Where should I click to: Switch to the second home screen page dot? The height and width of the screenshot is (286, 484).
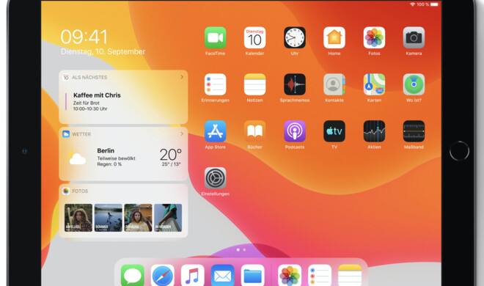244,249
